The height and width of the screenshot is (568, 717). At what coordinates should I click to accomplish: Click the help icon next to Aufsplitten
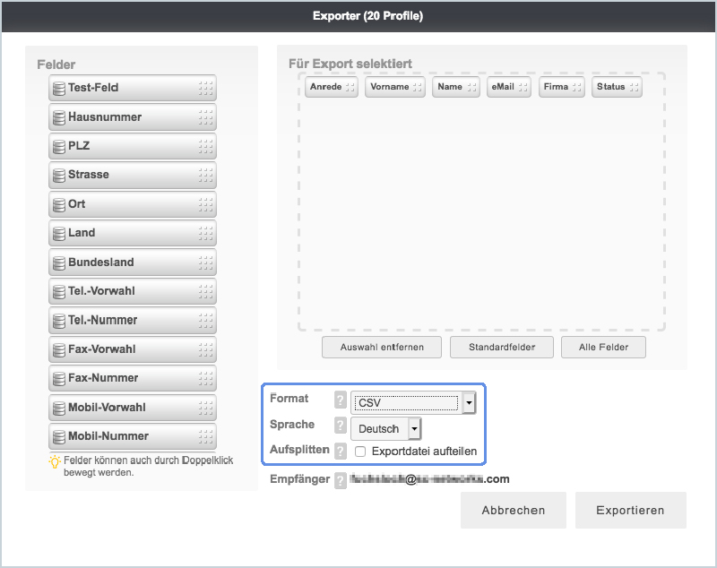pos(340,451)
